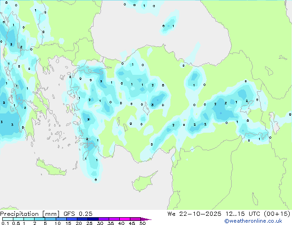Select the 35–40 mm legend color box
292x225 pixels.
coord(114,219)
